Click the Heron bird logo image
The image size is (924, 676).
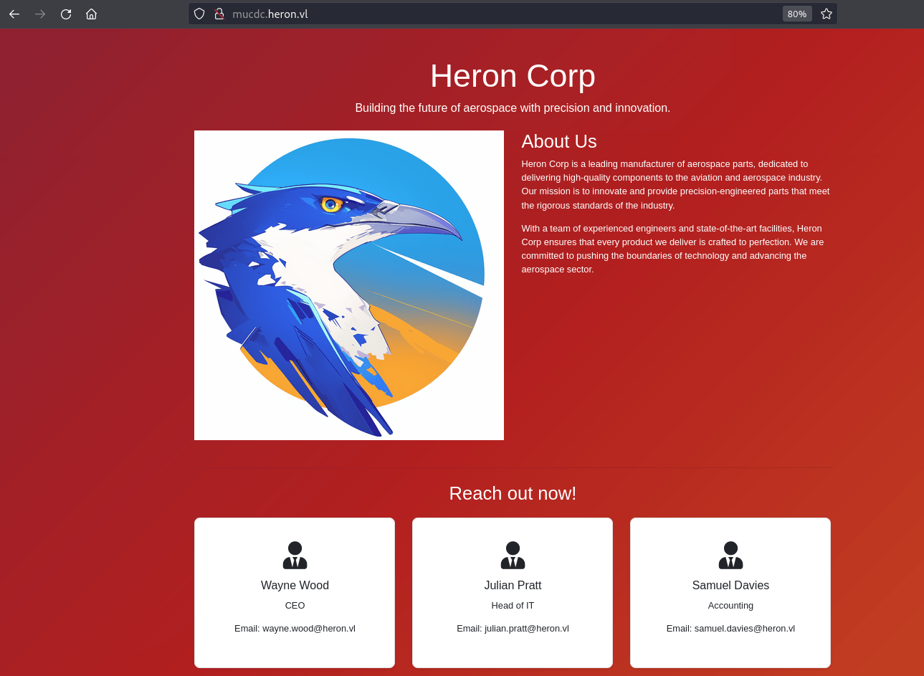click(x=349, y=285)
